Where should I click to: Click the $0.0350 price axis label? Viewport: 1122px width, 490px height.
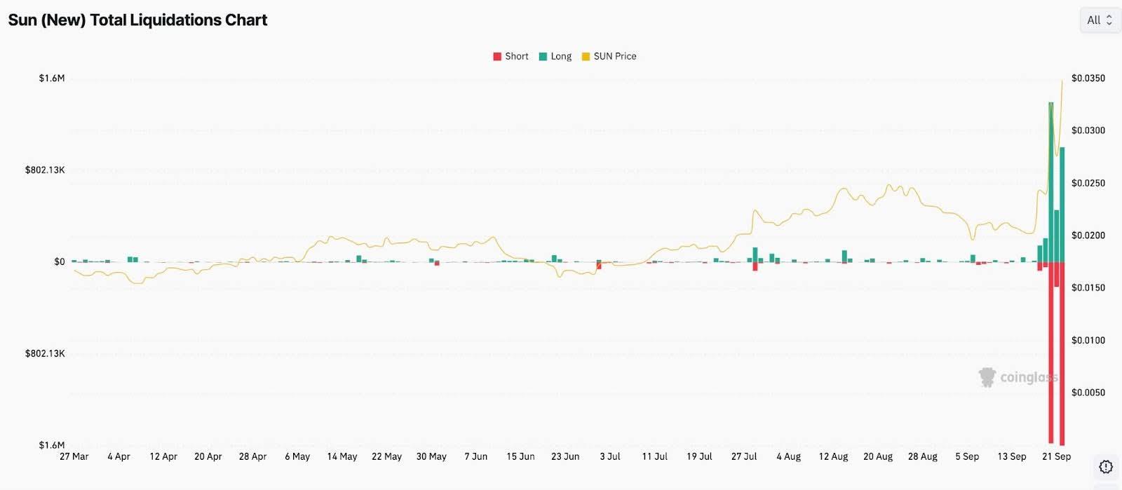[1088, 79]
